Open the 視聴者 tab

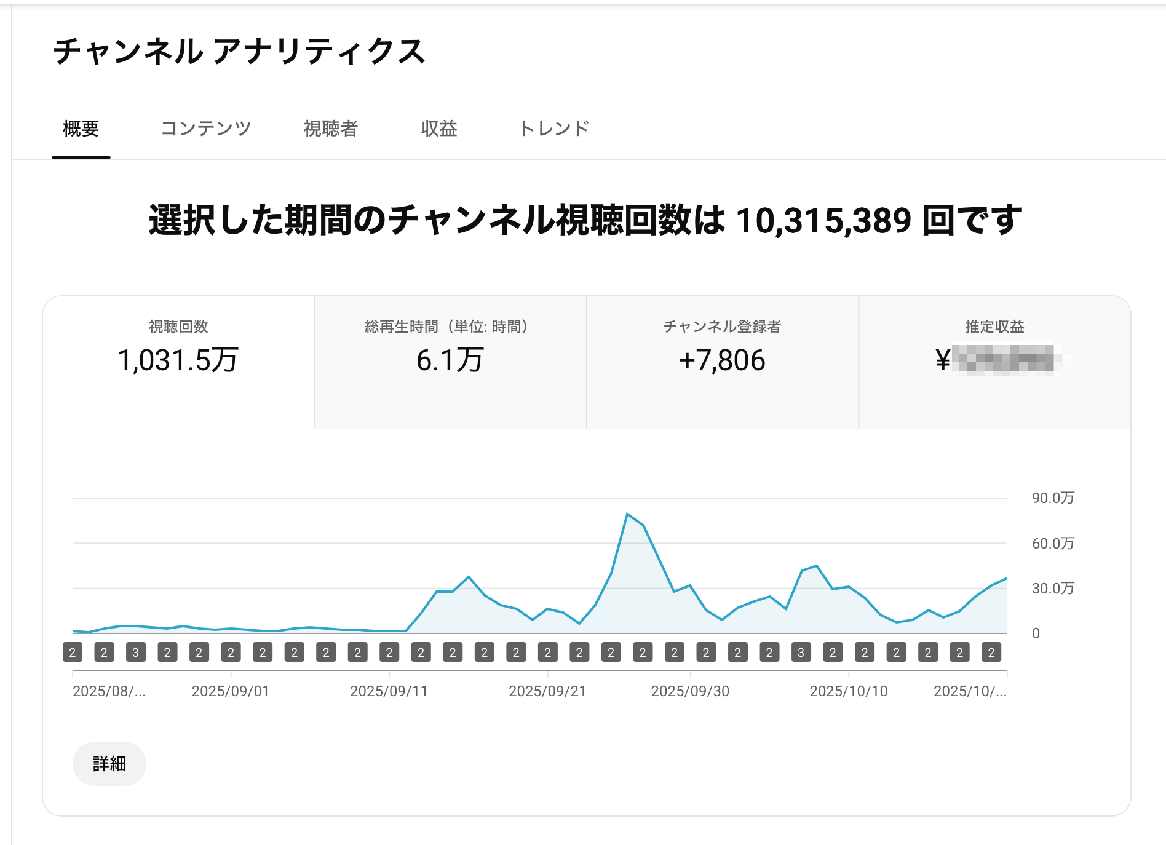[x=330, y=129]
